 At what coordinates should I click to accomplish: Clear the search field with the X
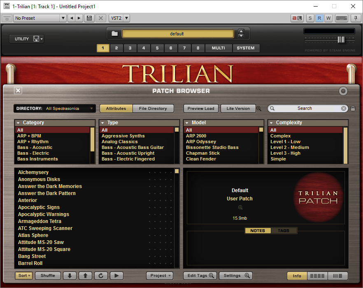pos(344,108)
